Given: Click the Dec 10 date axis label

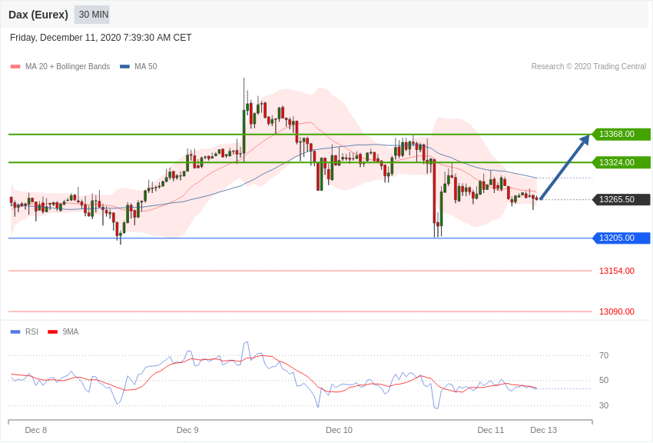Looking at the screenshot, I should (x=339, y=430).
